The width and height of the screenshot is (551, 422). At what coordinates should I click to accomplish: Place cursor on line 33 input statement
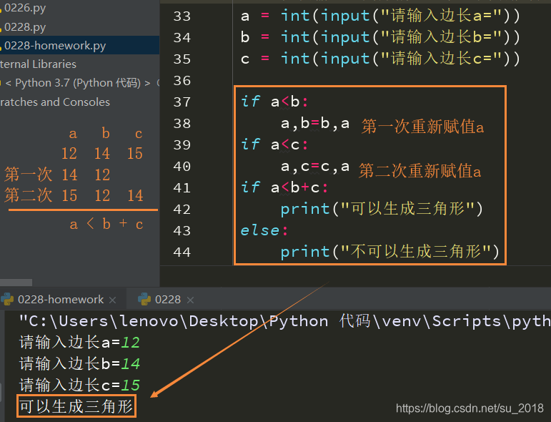[x=380, y=16]
